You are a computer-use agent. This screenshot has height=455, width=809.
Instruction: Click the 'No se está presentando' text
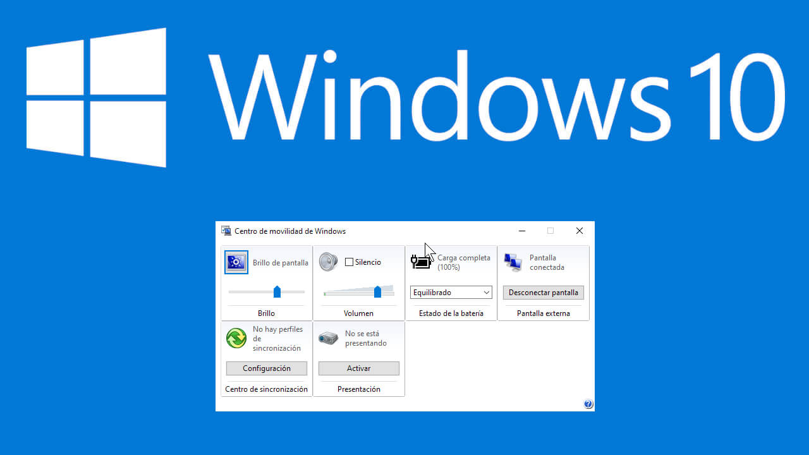[366, 339]
